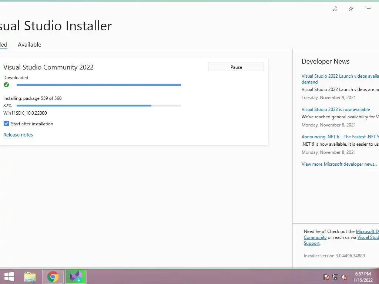Image resolution: width=379 pixels, height=284 pixels.
Task: Open the Windows Start button
Action: [9, 277]
